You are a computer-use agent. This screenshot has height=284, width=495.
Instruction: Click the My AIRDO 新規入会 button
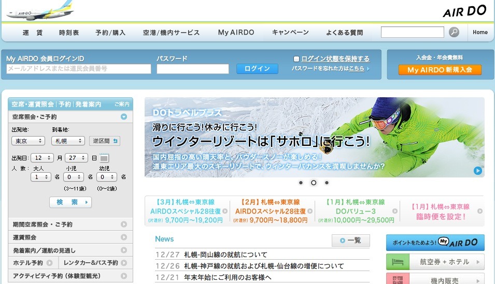click(x=440, y=70)
